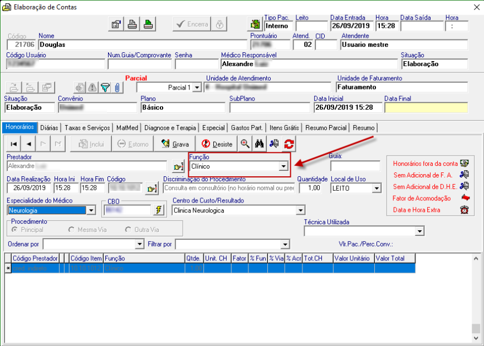The image size is (484, 346).
Task: Open the Resumo Parcial tab
Action: click(326, 128)
